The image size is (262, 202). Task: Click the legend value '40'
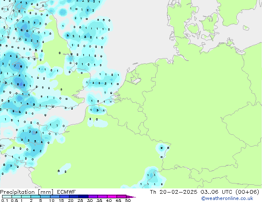pos(109,200)
